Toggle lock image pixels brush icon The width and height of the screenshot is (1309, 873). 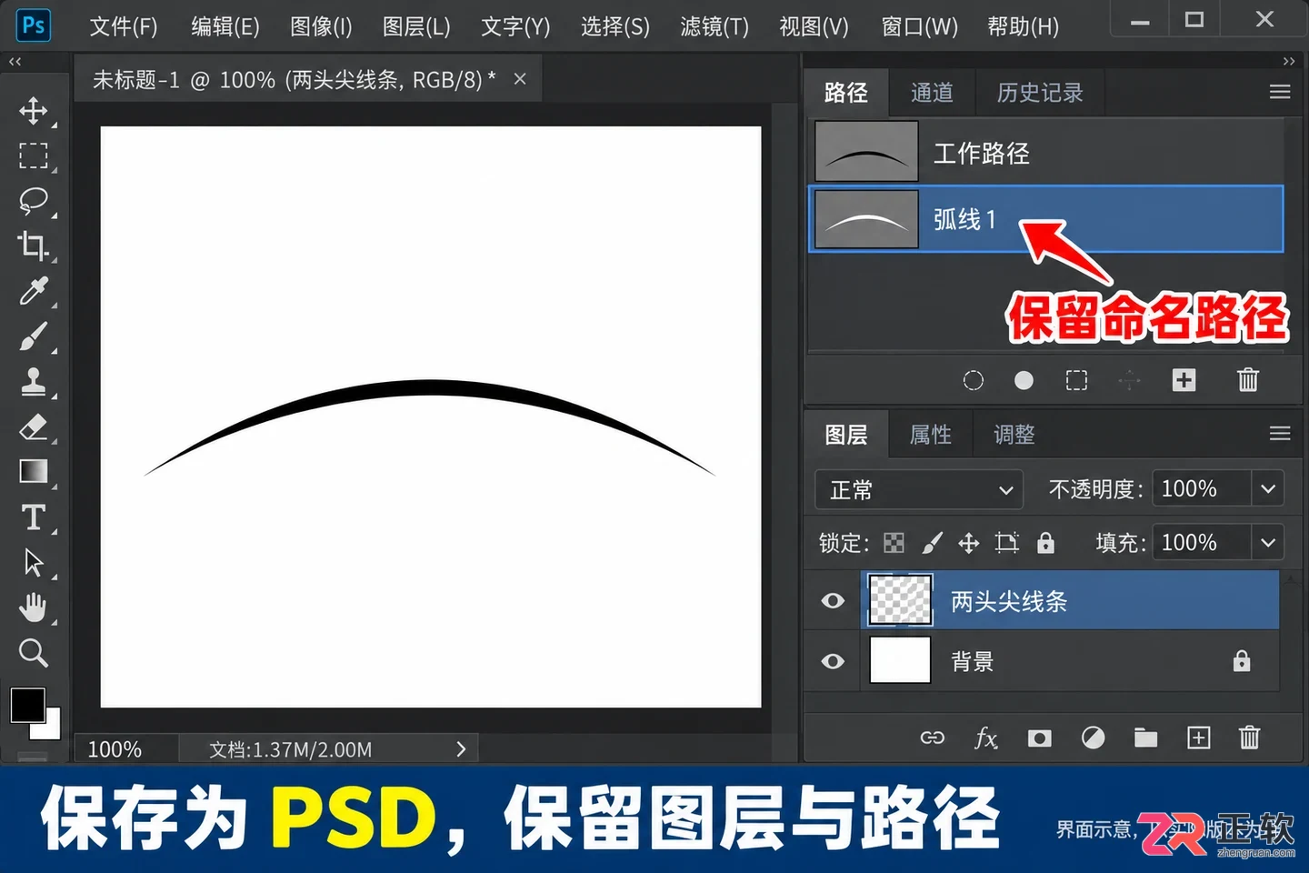click(933, 543)
